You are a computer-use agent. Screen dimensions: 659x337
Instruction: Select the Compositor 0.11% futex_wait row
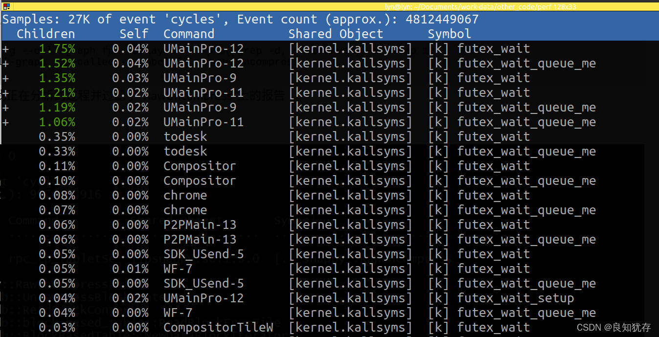(294, 166)
